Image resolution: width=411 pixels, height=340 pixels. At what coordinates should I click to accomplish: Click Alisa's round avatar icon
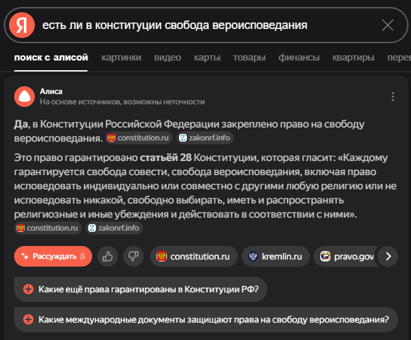tap(24, 97)
